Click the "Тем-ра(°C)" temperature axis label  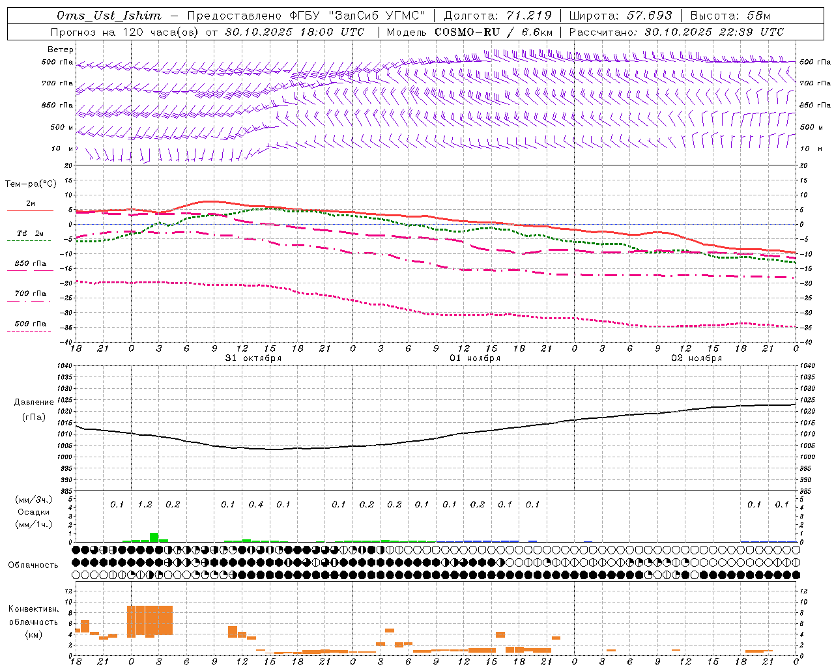31,184
